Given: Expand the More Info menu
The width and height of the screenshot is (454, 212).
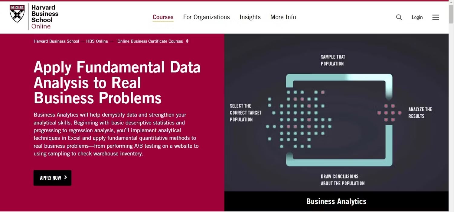Looking at the screenshot, I should pyautogui.click(x=283, y=17).
